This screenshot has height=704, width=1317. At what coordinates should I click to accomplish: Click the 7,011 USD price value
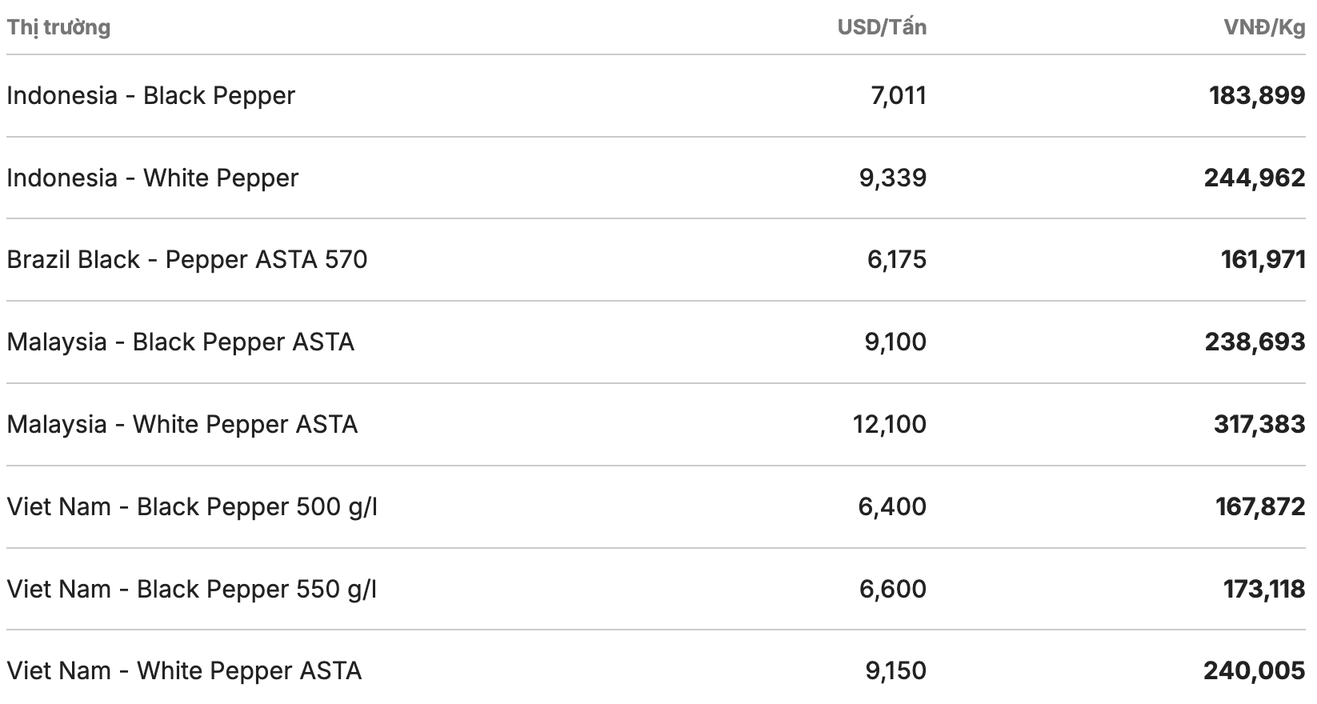898,96
